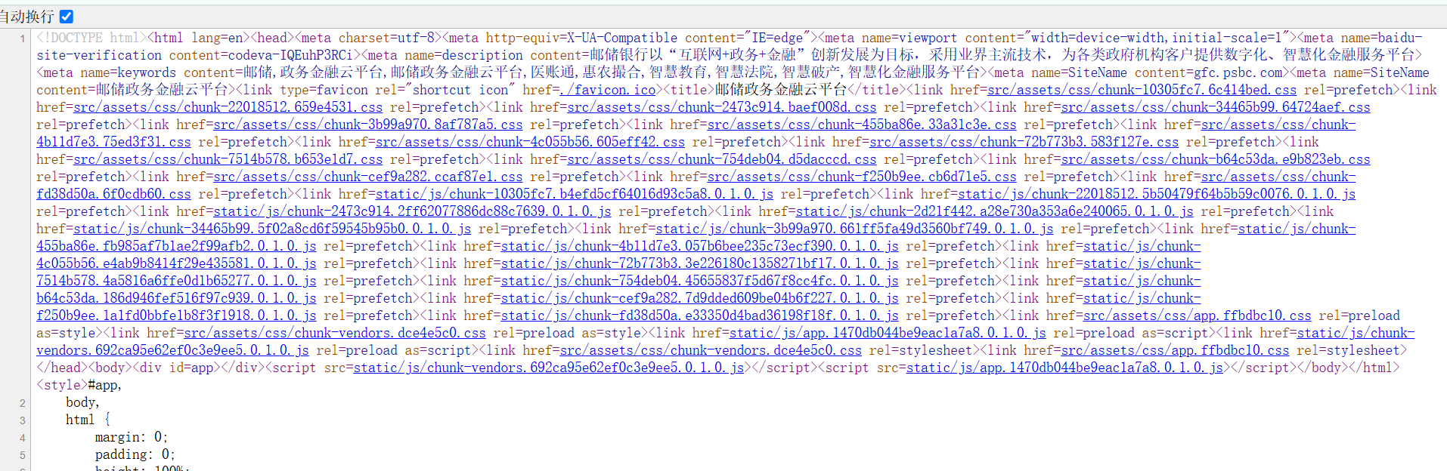1447x471 pixels.
Task: Open app.ffdbc10.css link with rel=stylesheet
Action: click(x=1176, y=350)
